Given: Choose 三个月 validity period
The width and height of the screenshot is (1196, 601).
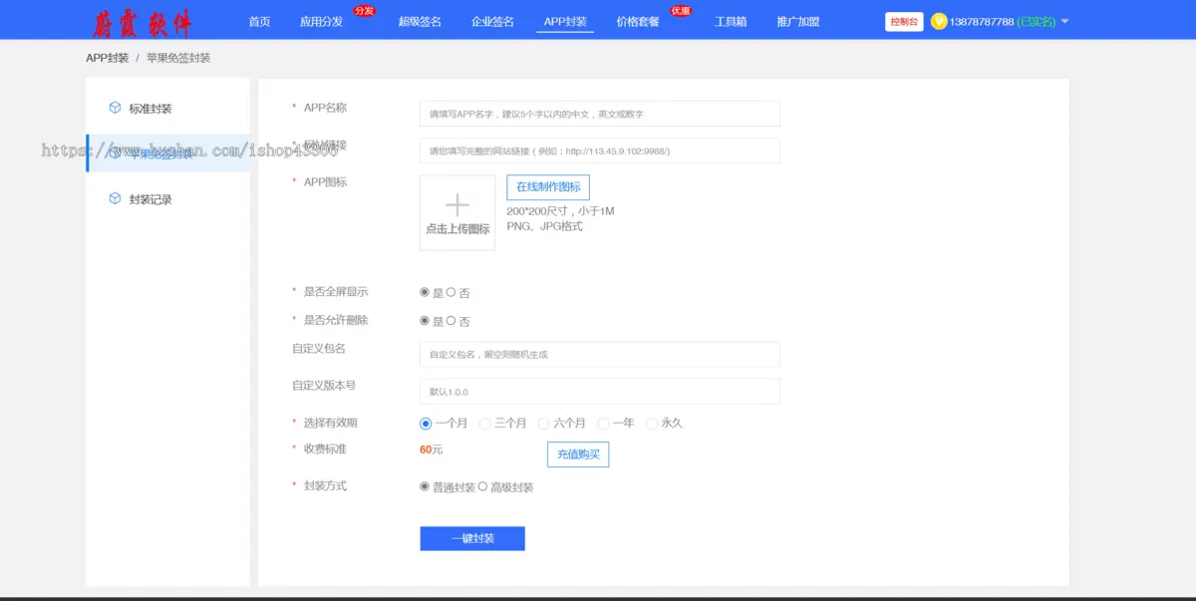Looking at the screenshot, I should click(x=485, y=424).
